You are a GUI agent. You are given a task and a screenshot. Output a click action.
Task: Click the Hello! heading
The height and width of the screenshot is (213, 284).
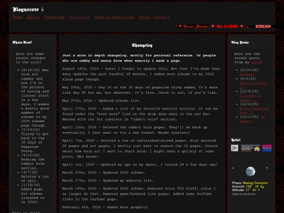point(236,140)
